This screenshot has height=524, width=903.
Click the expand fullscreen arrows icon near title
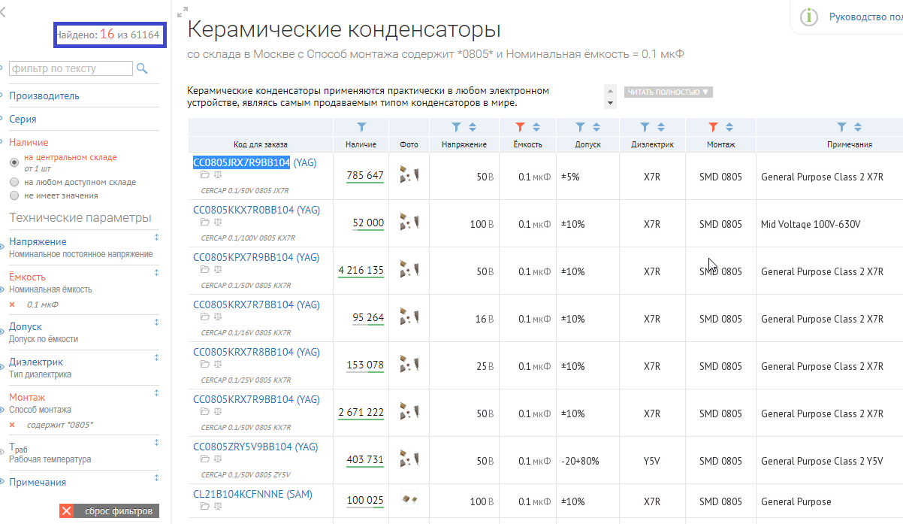pyautogui.click(x=182, y=13)
